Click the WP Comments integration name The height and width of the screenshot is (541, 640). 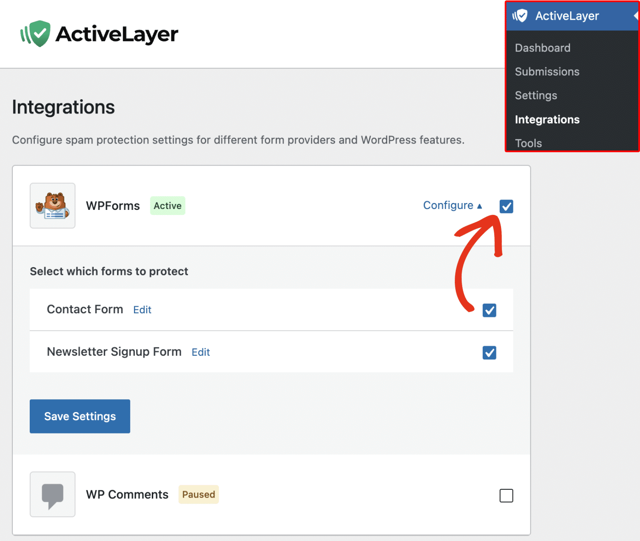point(127,494)
